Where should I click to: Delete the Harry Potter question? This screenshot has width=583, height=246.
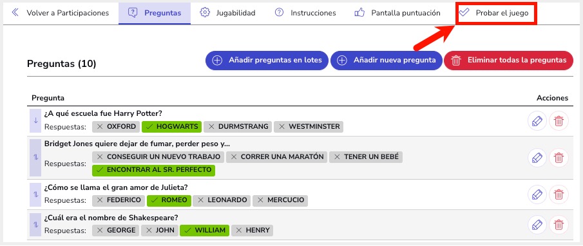tap(559, 121)
